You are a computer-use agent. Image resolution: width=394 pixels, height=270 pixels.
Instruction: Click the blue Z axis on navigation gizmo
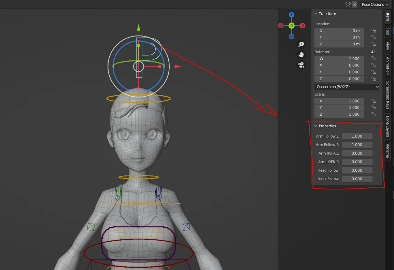click(291, 15)
